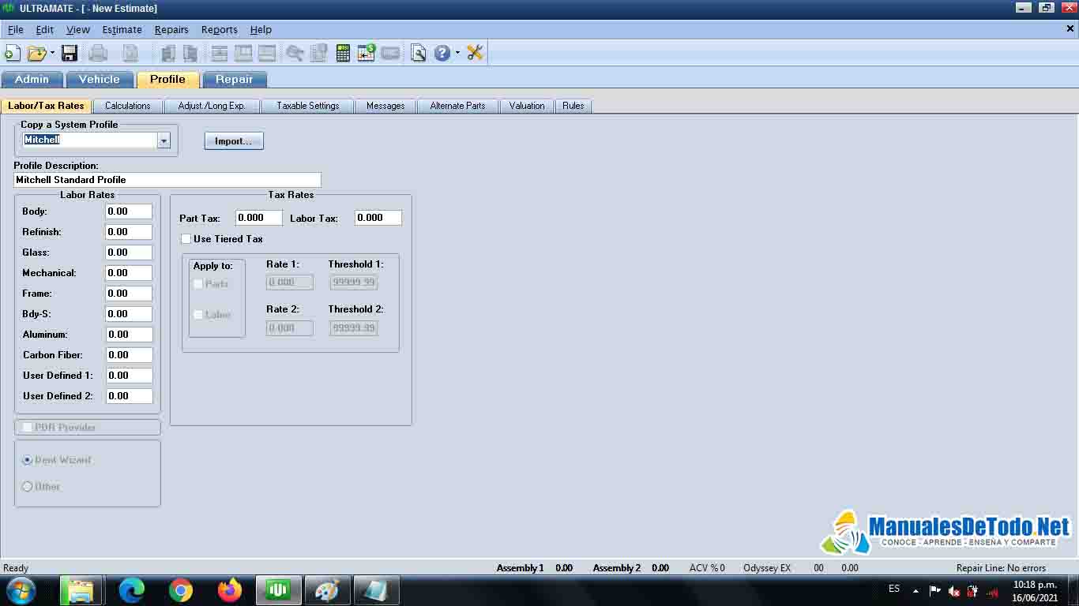The width and height of the screenshot is (1079, 606).
Task: Open the Edit menu
Action: point(45,29)
